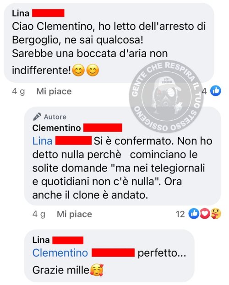Click the thumbs-up reaction on Lina's first comment
Image resolution: width=229 pixels, height=285 pixels.
216,91
